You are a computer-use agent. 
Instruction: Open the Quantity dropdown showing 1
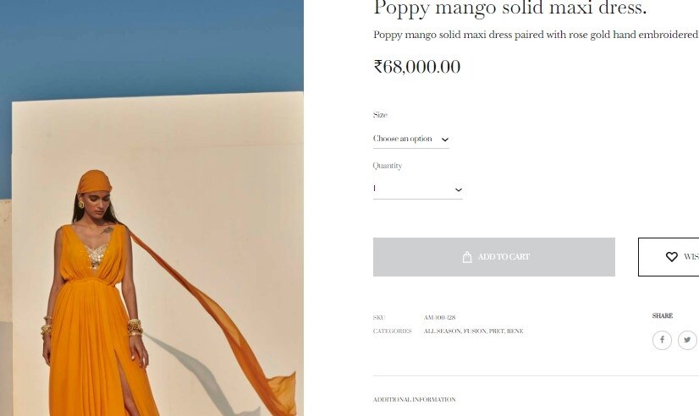point(418,189)
